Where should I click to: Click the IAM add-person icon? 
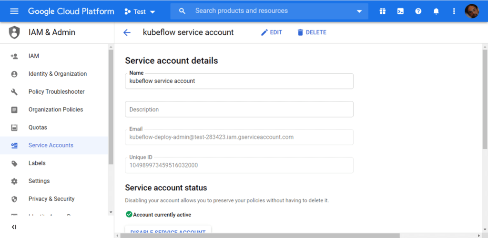(14, 56)
